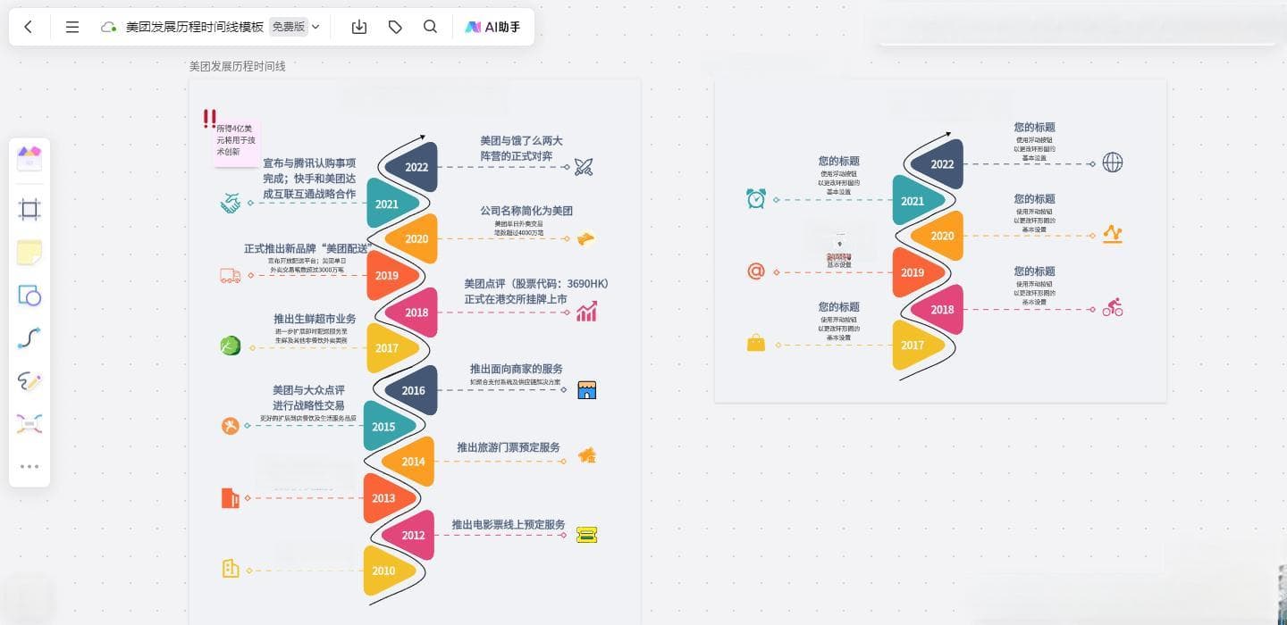Select the 2015 marker in the timeline
Image resolution: width=1287 pixels, height=625 pixels.
point(388,427)
